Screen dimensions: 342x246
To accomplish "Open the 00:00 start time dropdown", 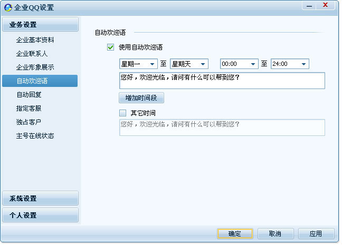I will pos(239,64).
